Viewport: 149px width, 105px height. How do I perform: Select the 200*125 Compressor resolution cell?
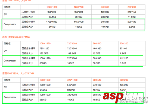pyautogui.click(x=132, y=22)
